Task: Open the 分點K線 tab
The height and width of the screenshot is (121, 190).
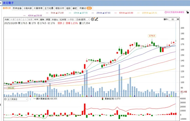Action: click(28, 8)
